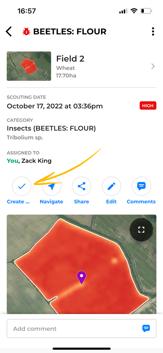
Task: Select the Comments label
Action: [141, 202]
